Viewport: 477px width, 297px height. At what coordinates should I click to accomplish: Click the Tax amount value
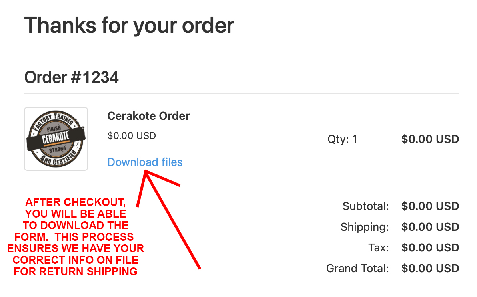pos(430,248)
